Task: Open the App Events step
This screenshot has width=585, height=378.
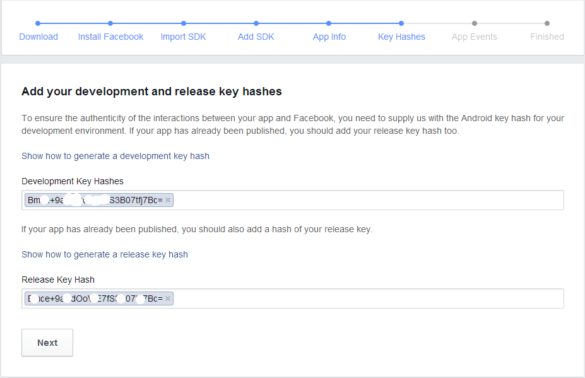Action: pos(474,37)
